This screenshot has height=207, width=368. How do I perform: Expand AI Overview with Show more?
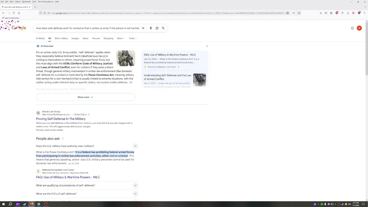pyautogui.click(x=85, y=97)
